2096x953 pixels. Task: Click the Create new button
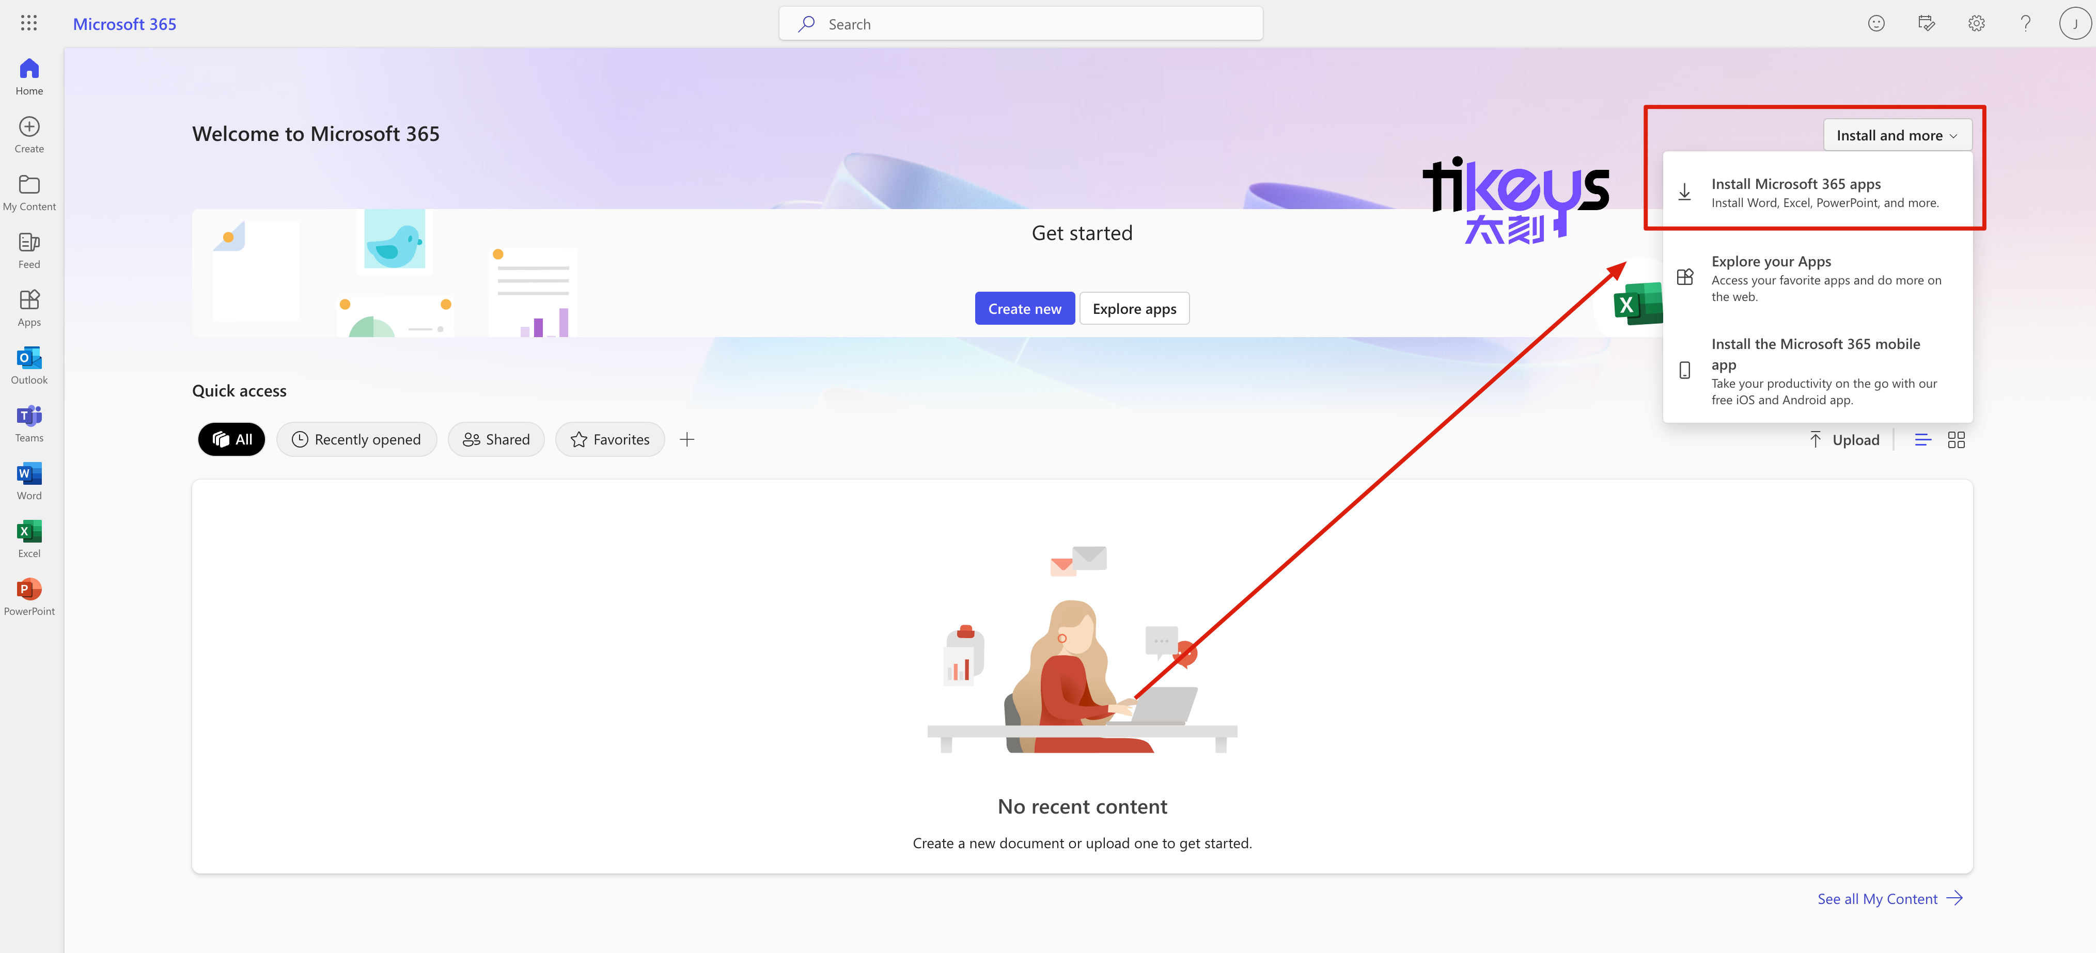(x=1024, y=309)
